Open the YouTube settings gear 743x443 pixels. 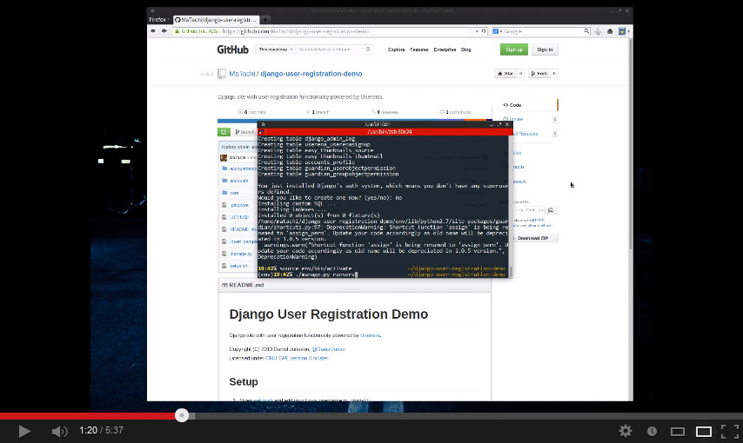(x=626, y=431)
